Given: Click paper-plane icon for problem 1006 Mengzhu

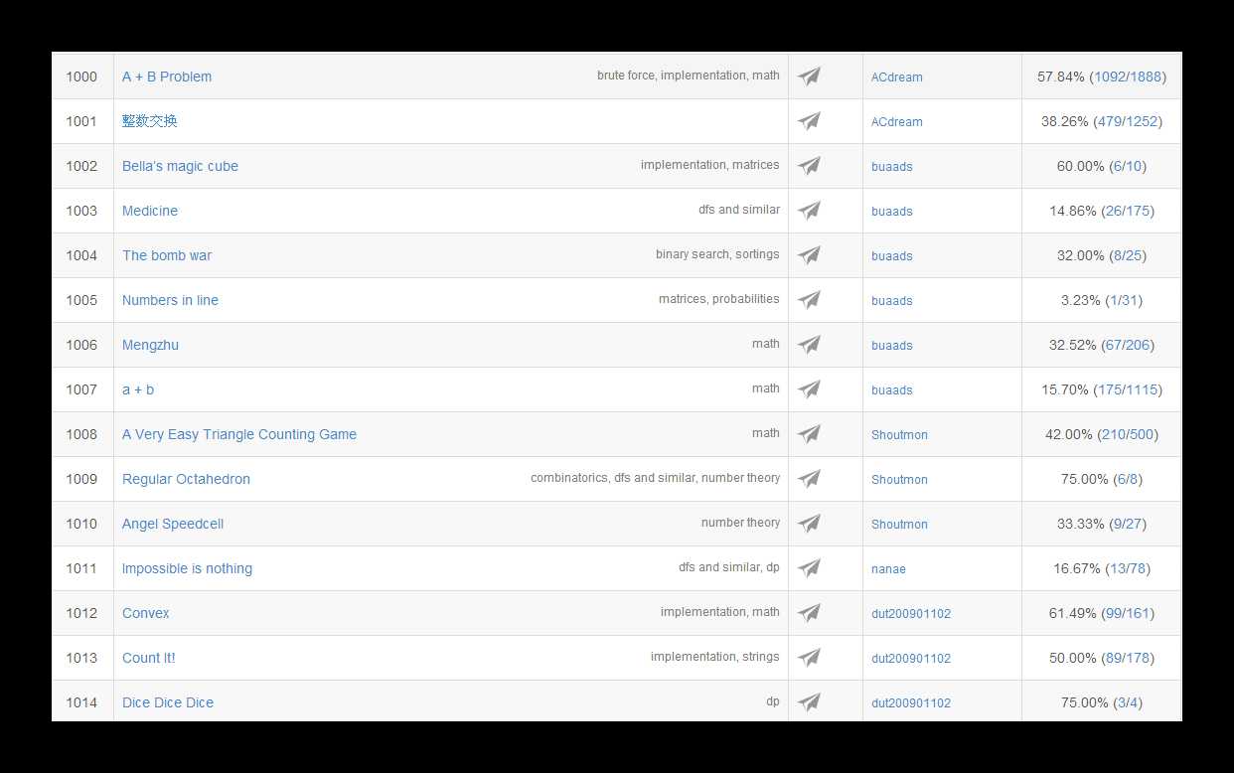Looking at the screenshot, I should (x=810, y=345).
